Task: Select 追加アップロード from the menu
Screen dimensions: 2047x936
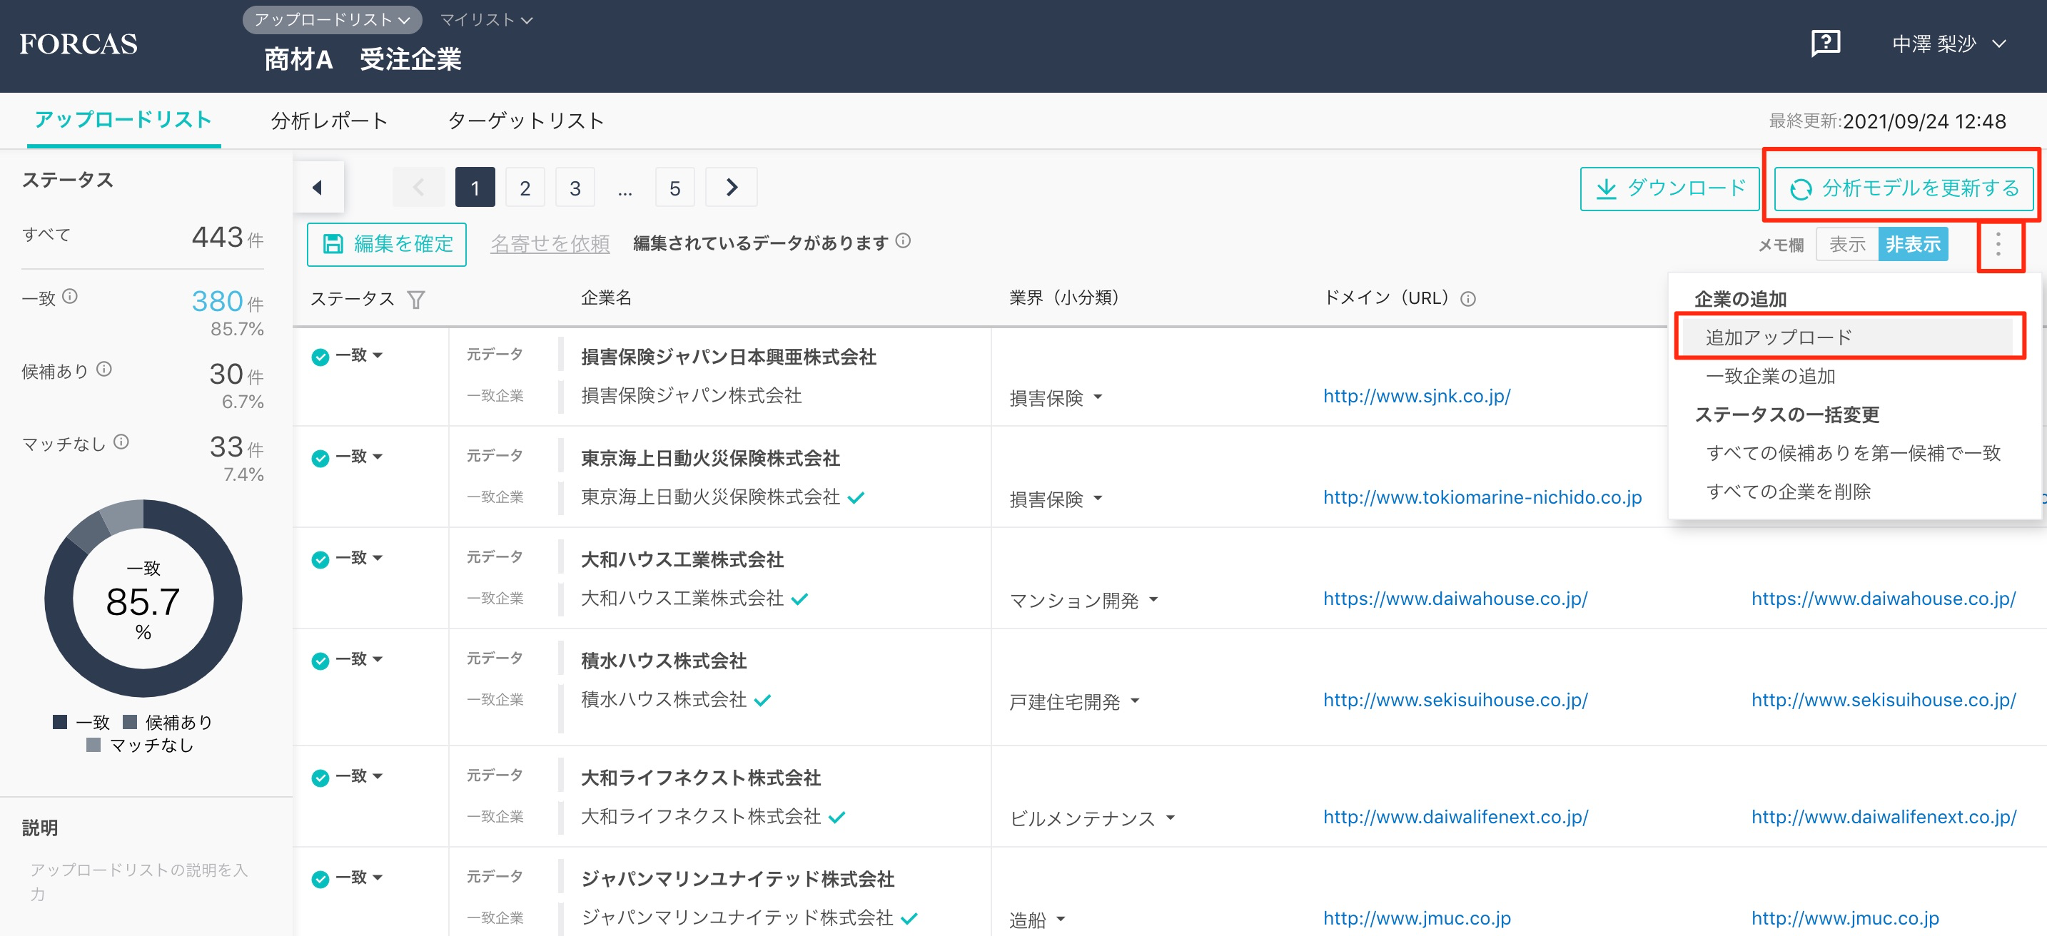Action: [x=1779, y=337]
